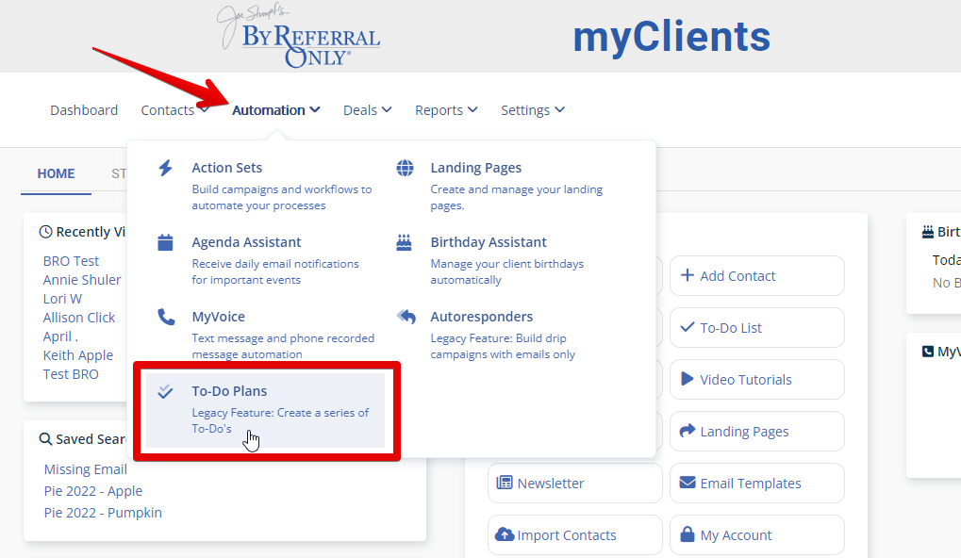Click the To-Do Plans double-check icon

click(165, 391)
